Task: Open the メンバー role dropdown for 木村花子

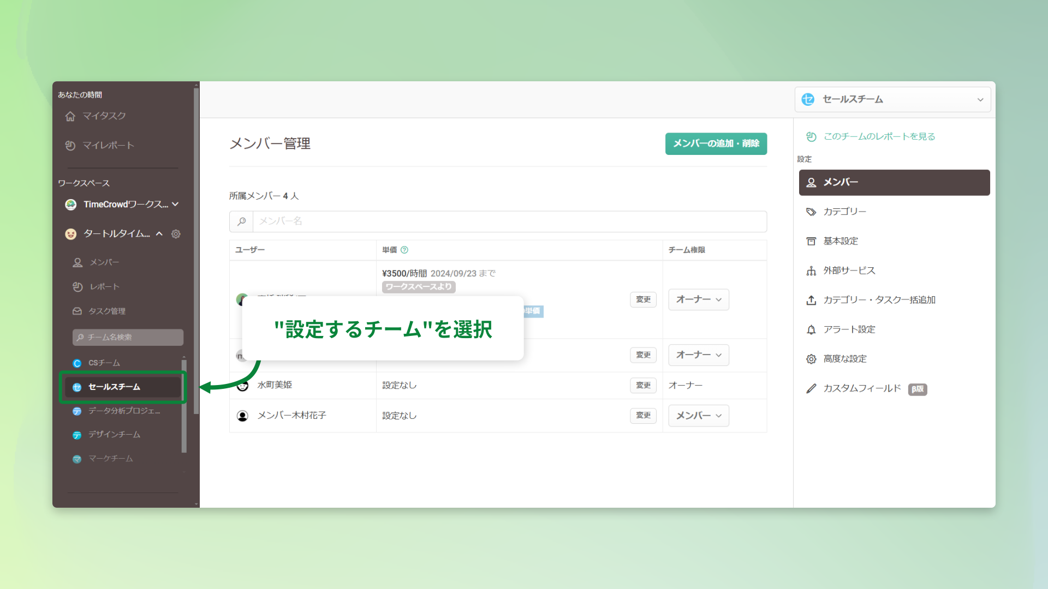Action: (x=698, y=416)
